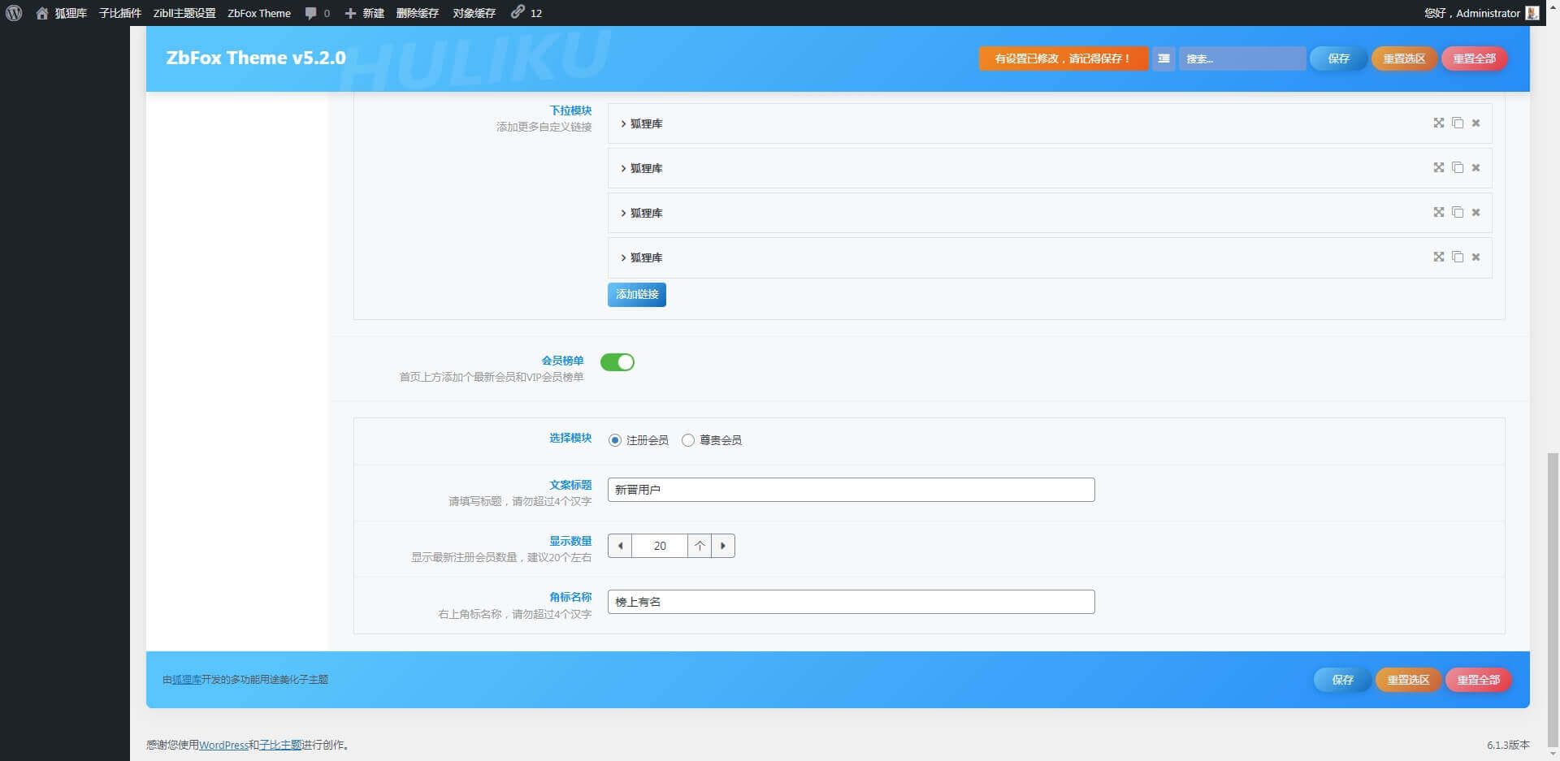Click the Administrator avatar icon

[x=1532, y=13]
